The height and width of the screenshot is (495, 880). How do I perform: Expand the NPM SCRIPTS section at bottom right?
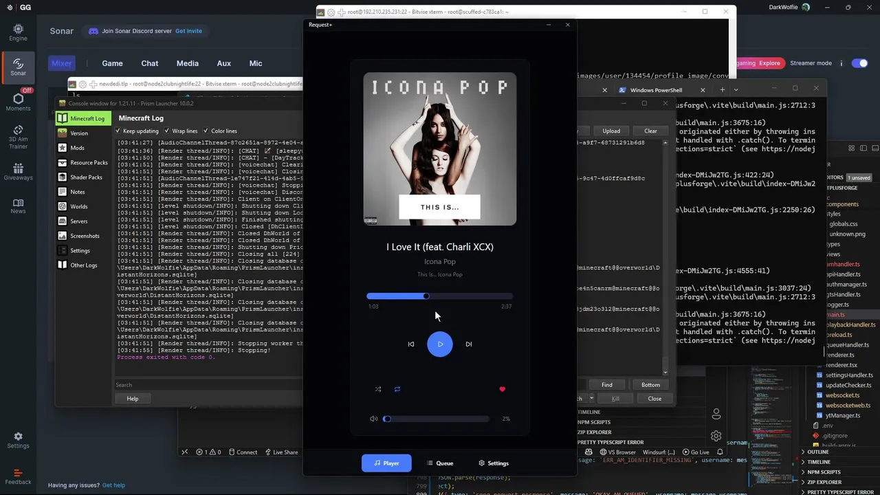824,472
